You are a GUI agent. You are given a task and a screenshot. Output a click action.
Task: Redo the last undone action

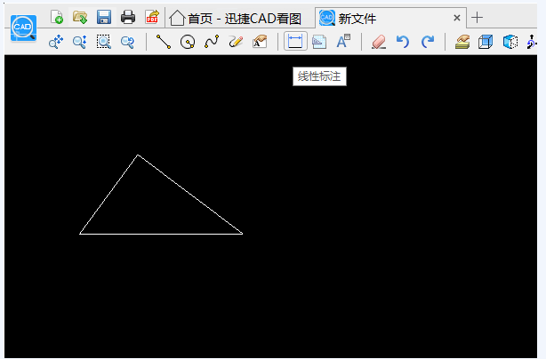click(427, 42)
